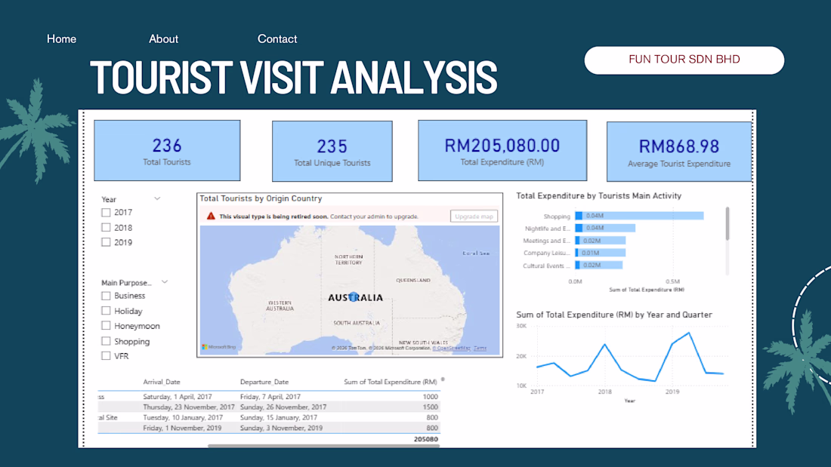831x467 pixels.
Task: Select the Total Unique Tourists card showing 235
Action: (332, 152)
